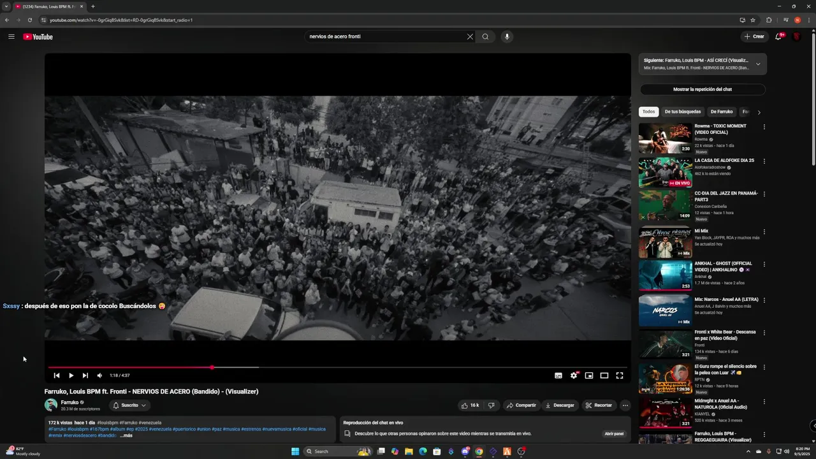Open Microsoft Edge from taskbar
The image size is (816, 459).
click(423, 451)
